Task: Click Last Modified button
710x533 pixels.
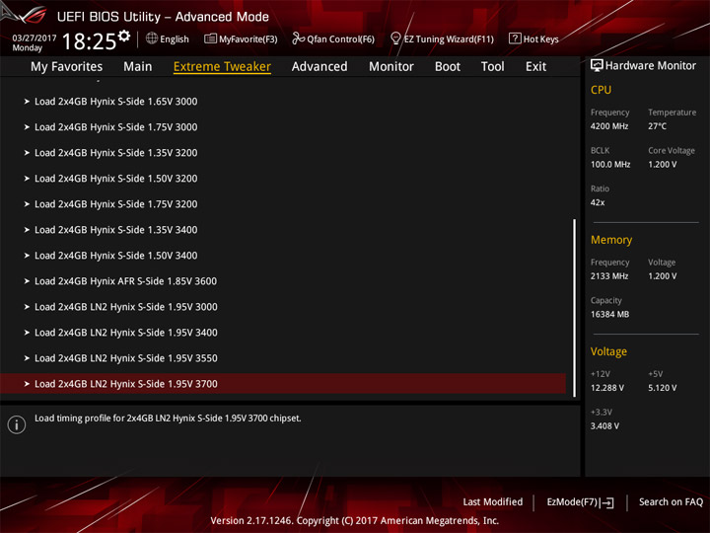Action: point(493,502)
